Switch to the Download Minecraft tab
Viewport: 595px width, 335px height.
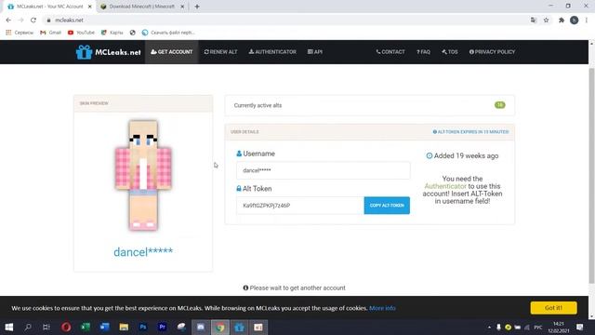(x=142, y=7)
